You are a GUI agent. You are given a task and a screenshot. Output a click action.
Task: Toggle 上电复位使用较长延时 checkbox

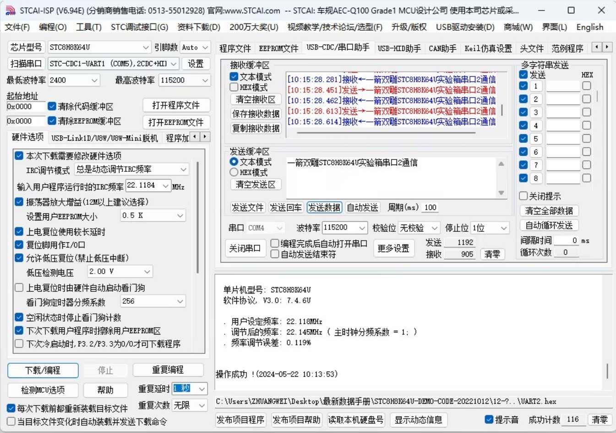point(19,232)
